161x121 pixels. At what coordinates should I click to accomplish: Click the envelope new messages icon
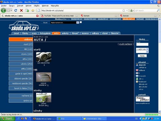coord(137,76)
